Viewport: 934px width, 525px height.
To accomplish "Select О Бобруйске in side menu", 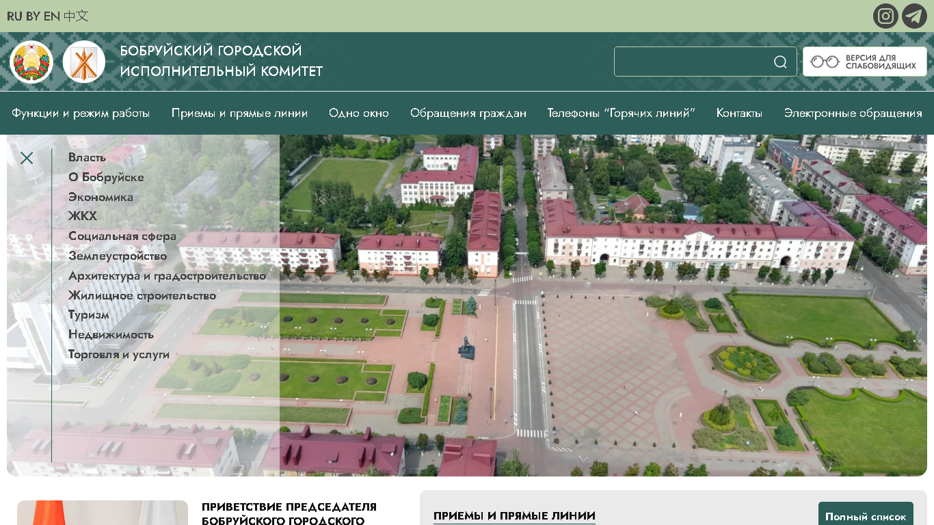I will point(106,178).
